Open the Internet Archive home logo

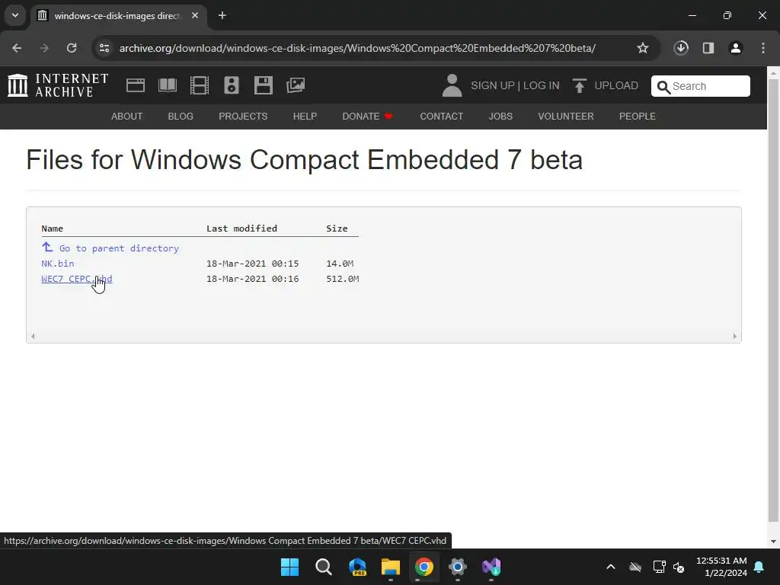point(58,85)
